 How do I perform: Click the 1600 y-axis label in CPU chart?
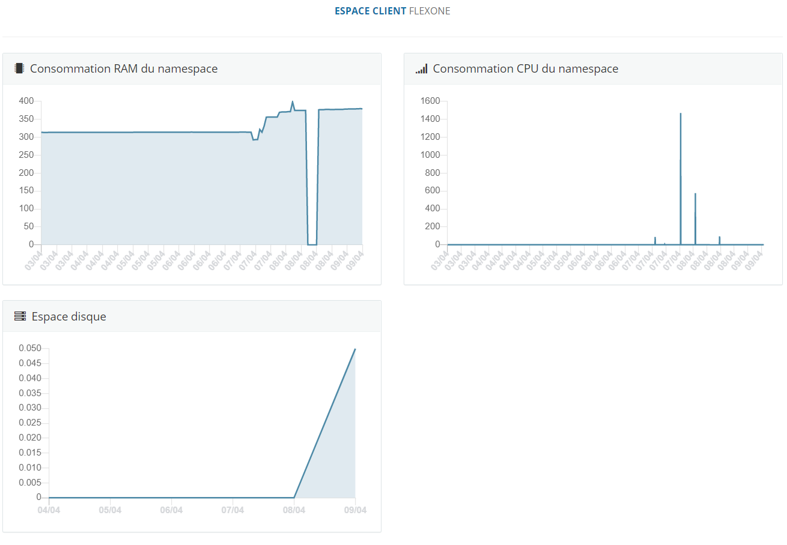[x=430, y=101]
